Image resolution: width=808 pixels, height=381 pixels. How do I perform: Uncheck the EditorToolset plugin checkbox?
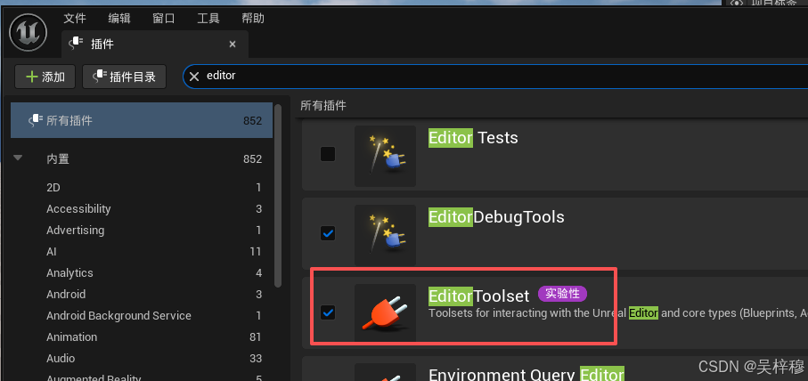click(328, 312)
